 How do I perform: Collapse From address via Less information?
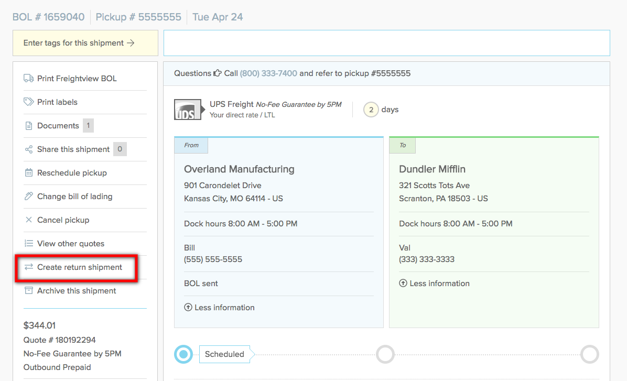219,308
